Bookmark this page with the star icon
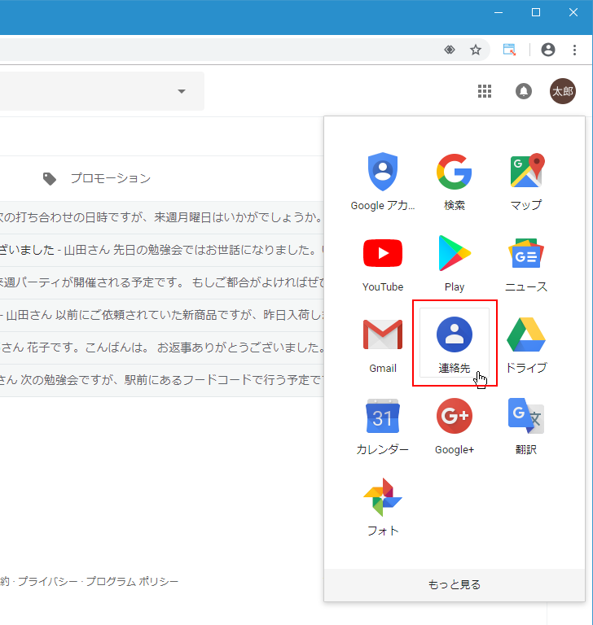 (x=475, y=50)
